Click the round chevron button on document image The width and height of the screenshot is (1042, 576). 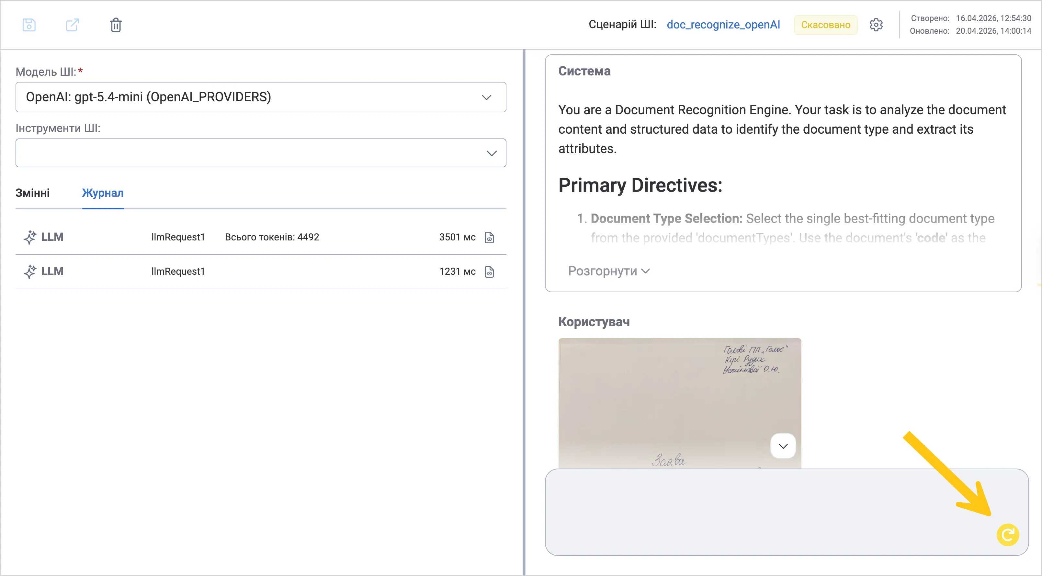783,446
